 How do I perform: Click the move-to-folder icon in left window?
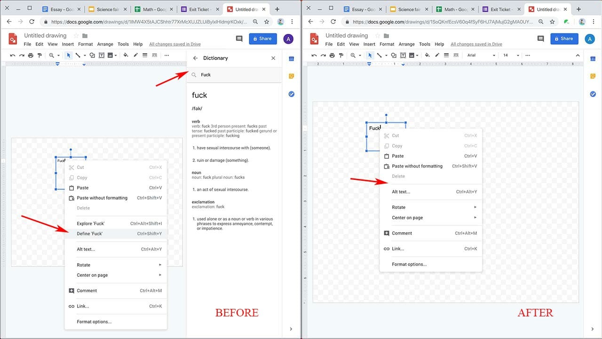85,36
